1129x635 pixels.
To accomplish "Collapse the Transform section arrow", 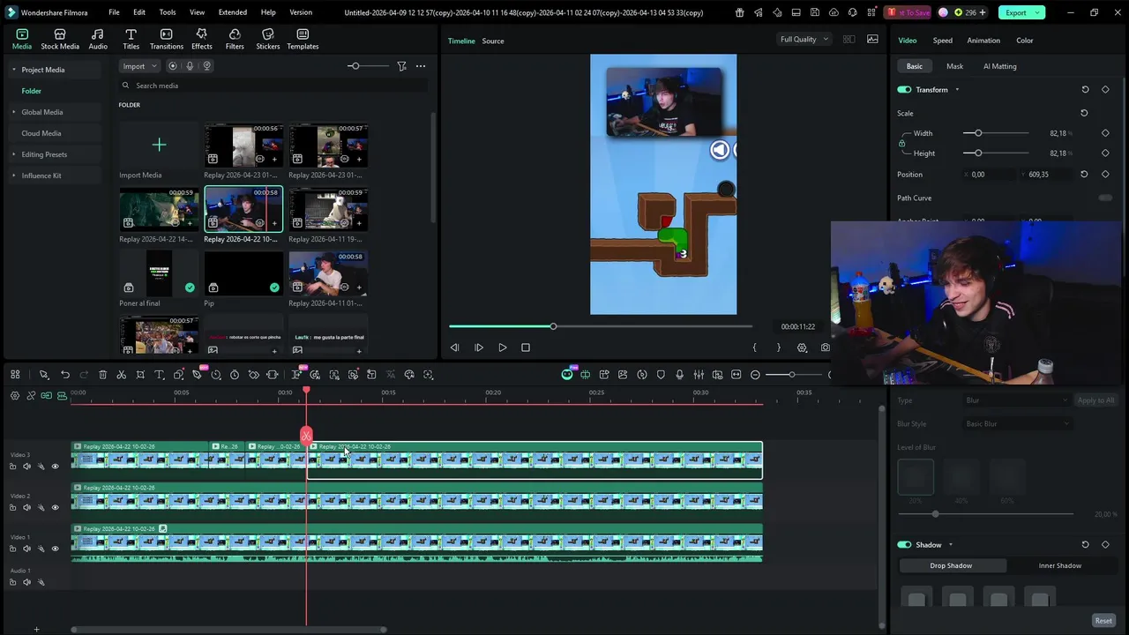I will coord(957,90).
